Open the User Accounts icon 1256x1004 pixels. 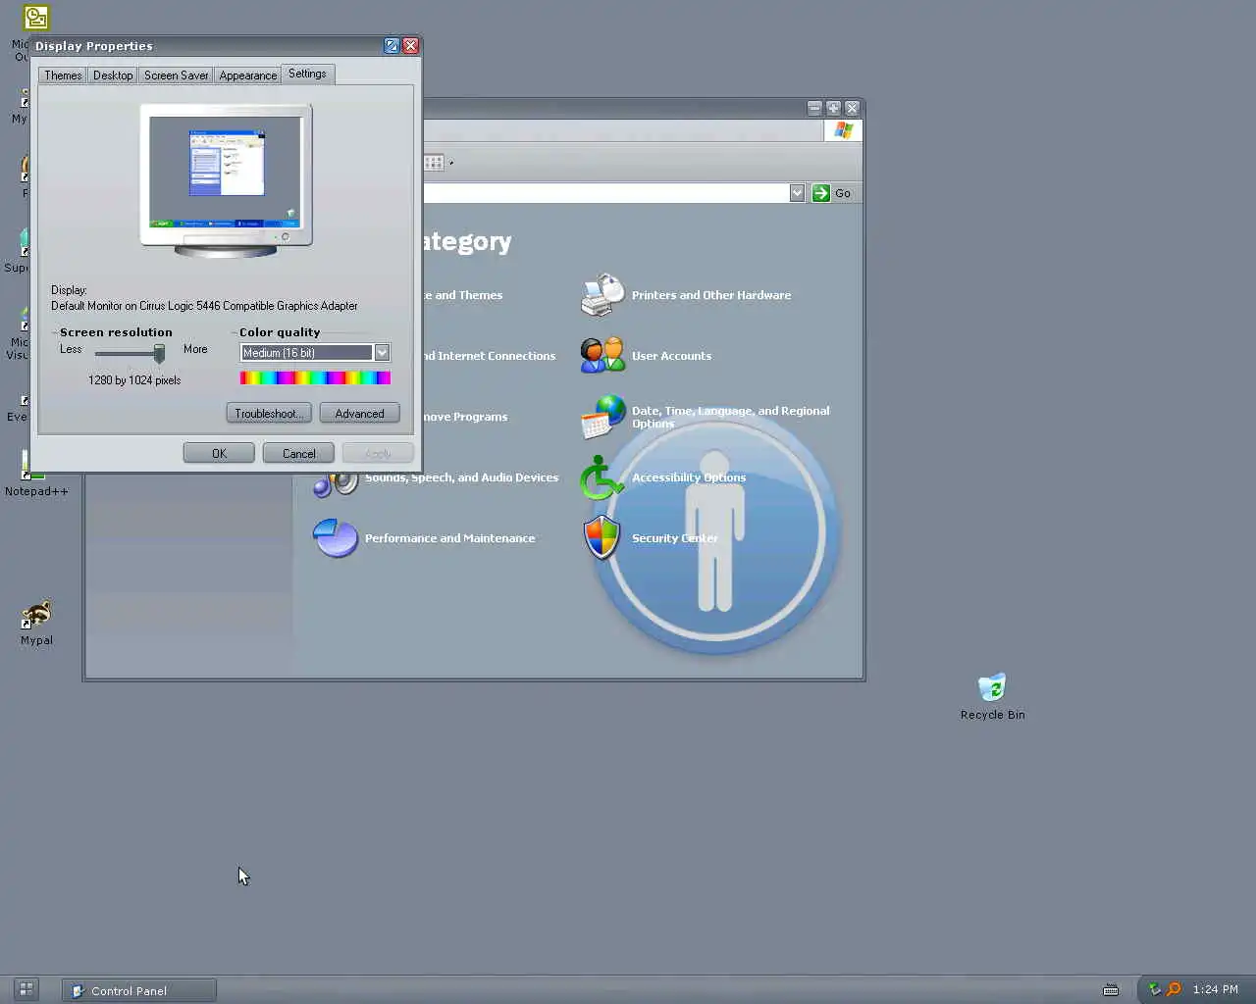pos(602,355)
